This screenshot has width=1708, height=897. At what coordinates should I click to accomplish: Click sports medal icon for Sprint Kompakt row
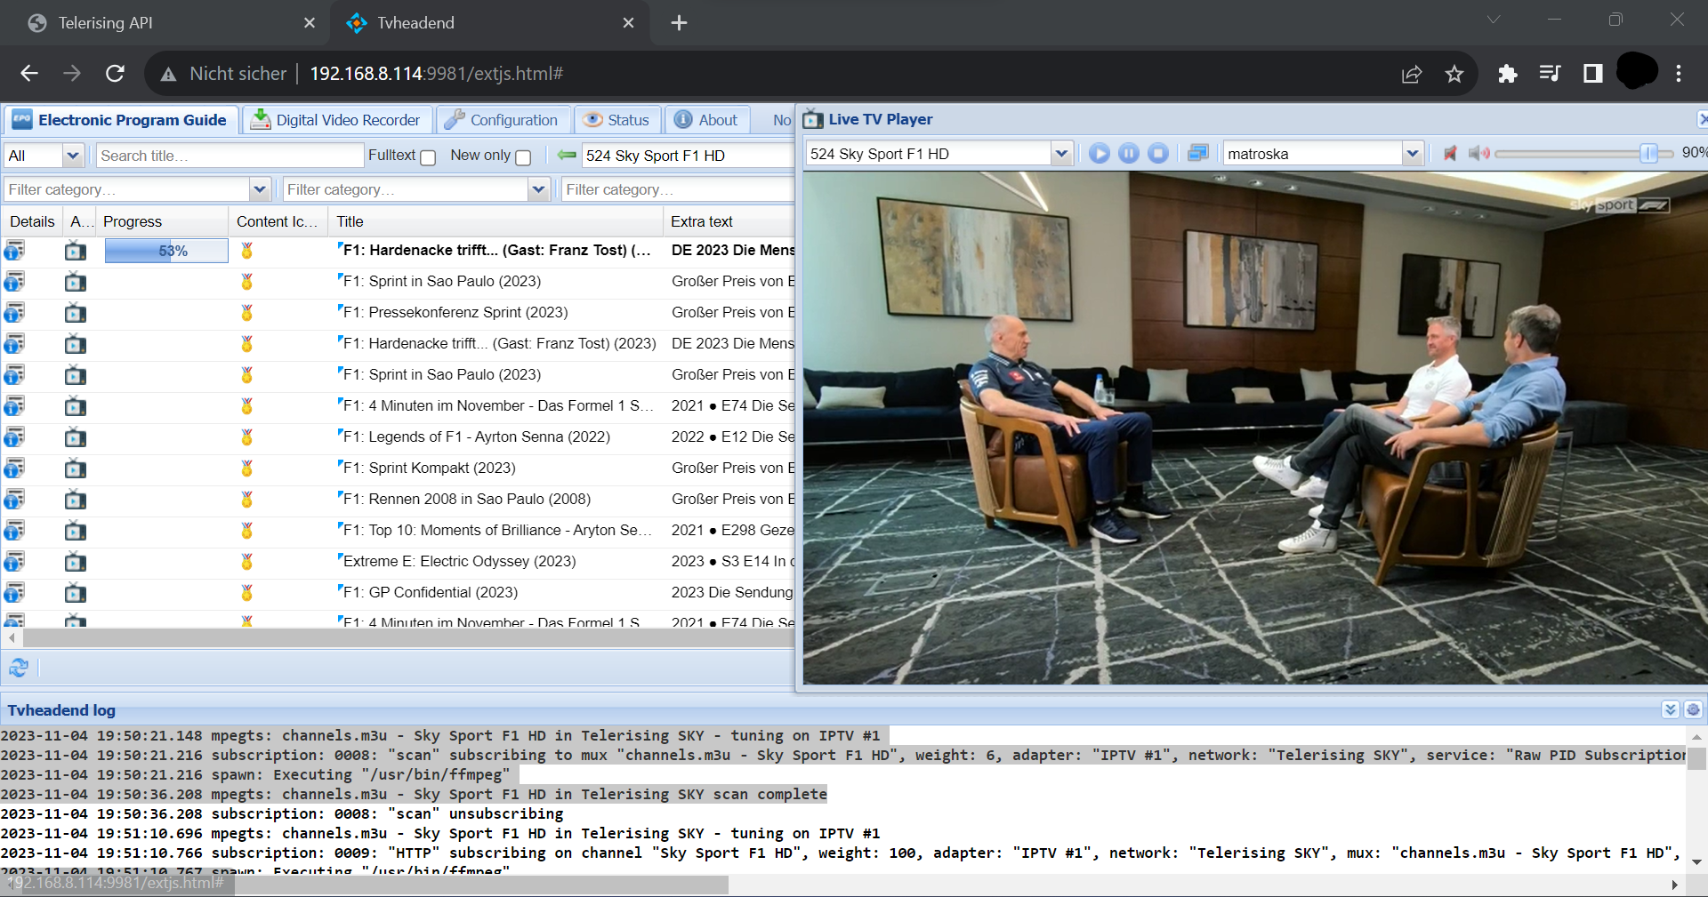(247, 469)
